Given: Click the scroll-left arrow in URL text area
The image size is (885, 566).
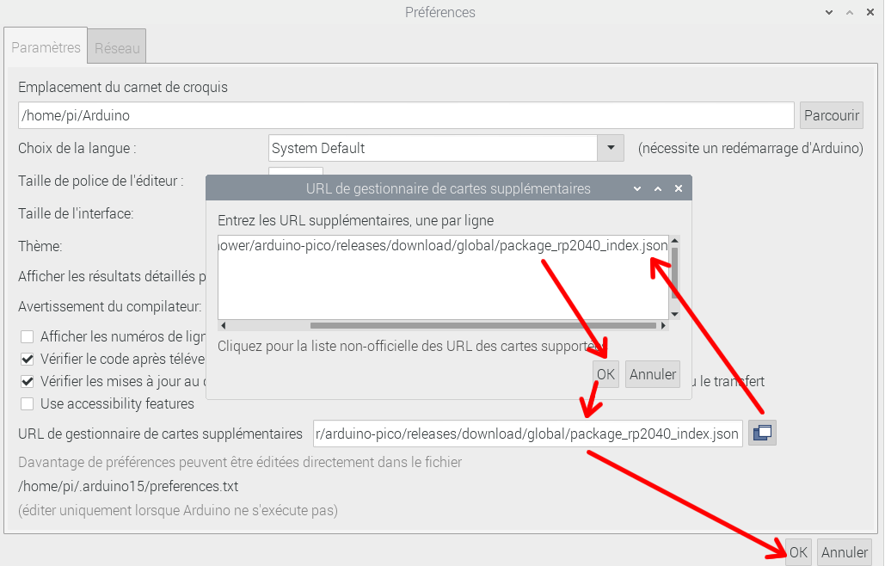Looking at the screenshot, I should pyautogui.click(x=223, y=326).
